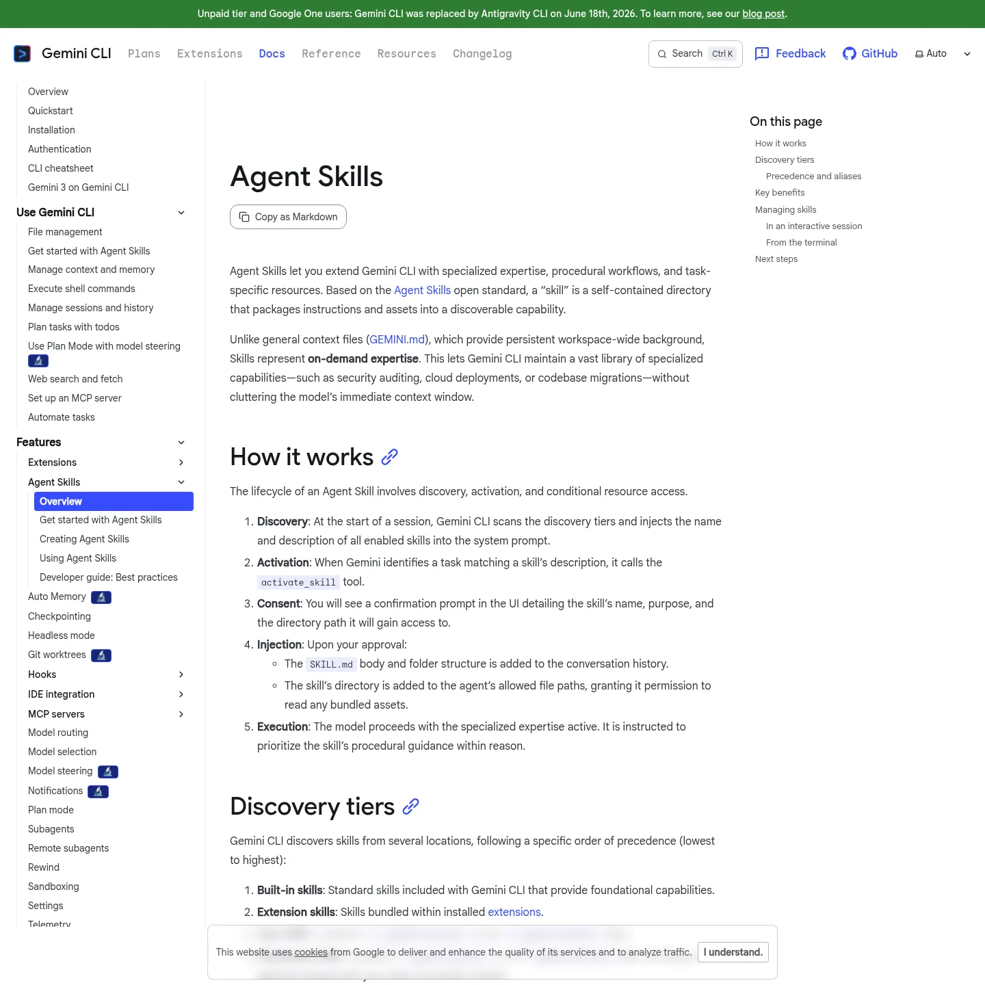Click the preview badge beside Notifications
Viewport: 985px width, 985px height.
98,791
